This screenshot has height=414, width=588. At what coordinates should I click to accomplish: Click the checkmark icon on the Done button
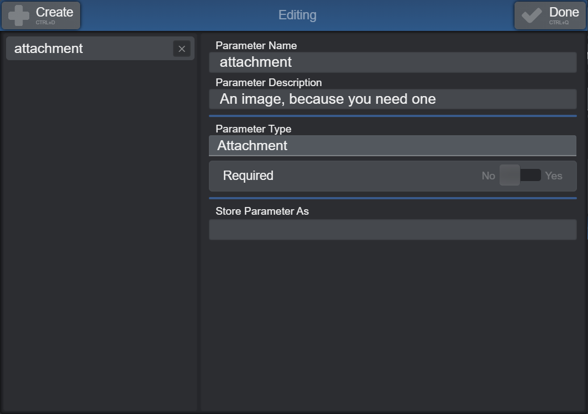[532, 15]
